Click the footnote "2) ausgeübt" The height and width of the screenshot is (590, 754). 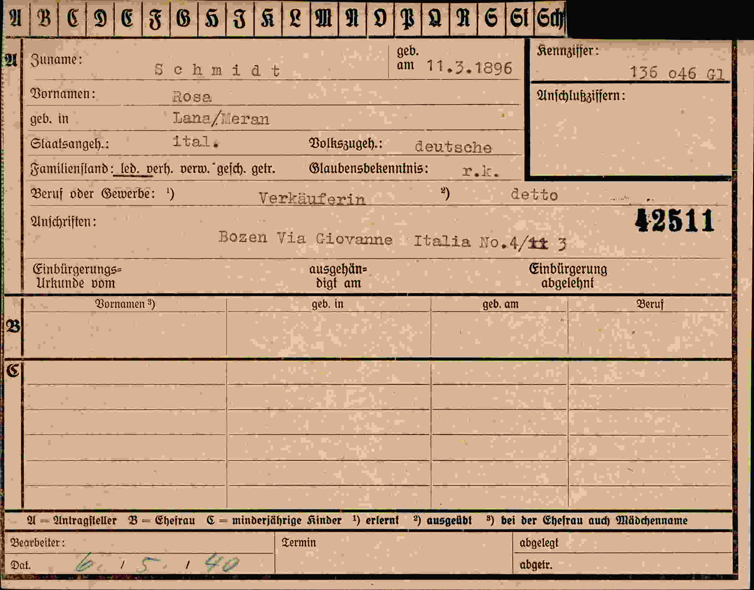coord(442,520)
